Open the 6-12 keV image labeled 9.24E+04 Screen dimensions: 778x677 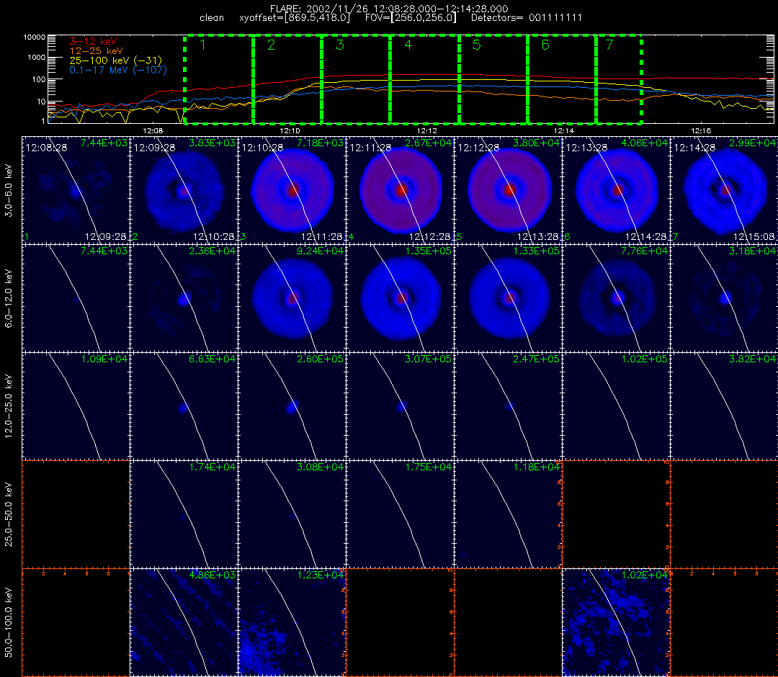[x=292, y=299]
